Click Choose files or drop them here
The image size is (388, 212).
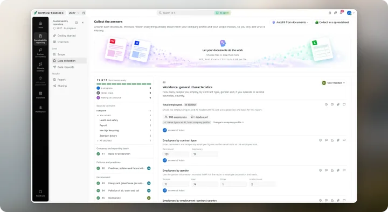(223, 55)
